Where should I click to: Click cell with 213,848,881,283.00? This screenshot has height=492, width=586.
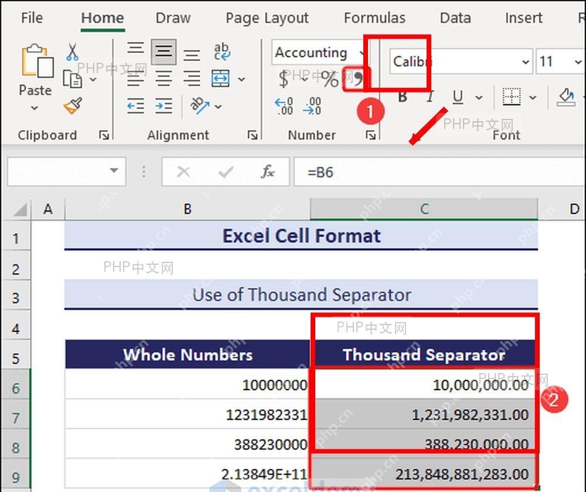424,474
